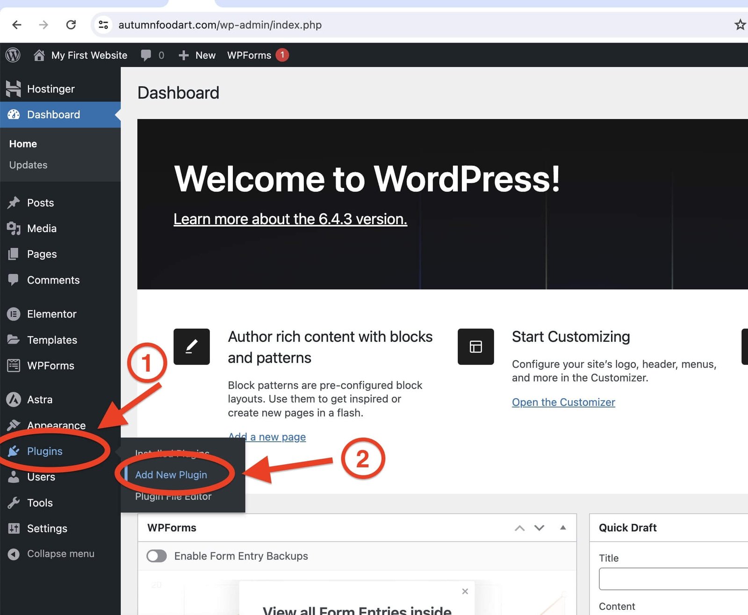
Task: Click the pencil edit icon tile
Action: point(192,346)
